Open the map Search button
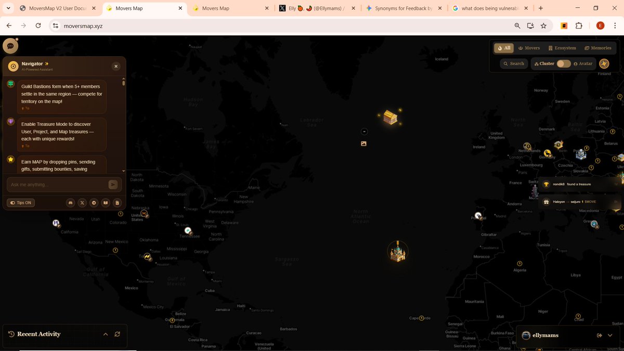 (x=513, y=63)
